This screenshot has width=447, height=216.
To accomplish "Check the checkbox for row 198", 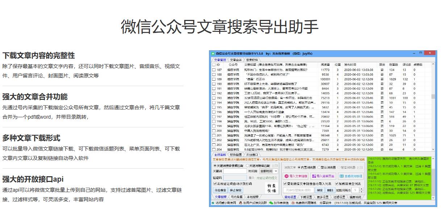I will pos(214,121).
